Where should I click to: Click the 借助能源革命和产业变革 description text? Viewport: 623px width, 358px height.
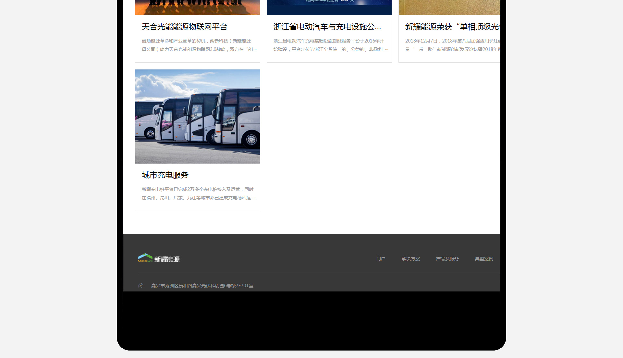(199, 45)
